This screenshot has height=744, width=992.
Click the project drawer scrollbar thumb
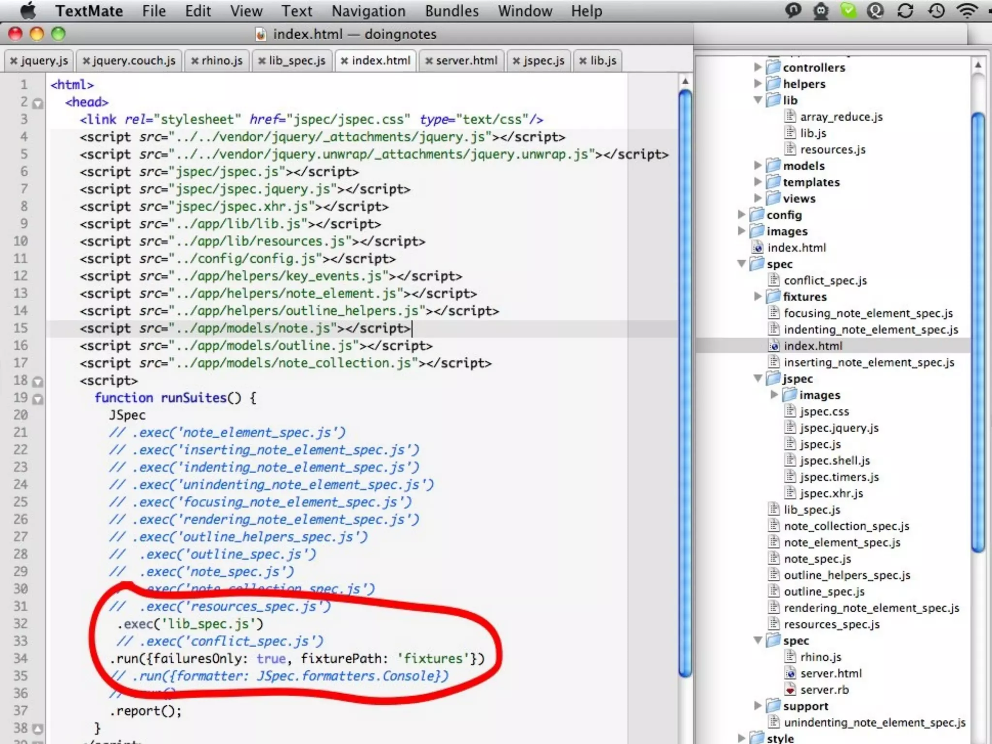[x=978, y=332]
